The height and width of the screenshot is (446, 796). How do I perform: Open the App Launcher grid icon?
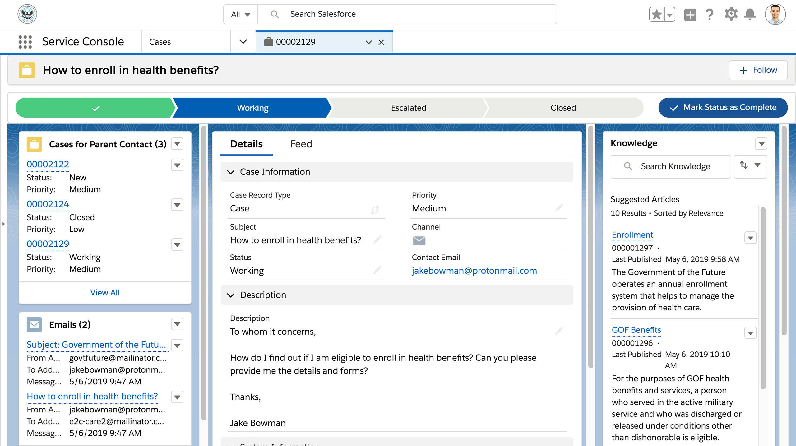(25, 42)
